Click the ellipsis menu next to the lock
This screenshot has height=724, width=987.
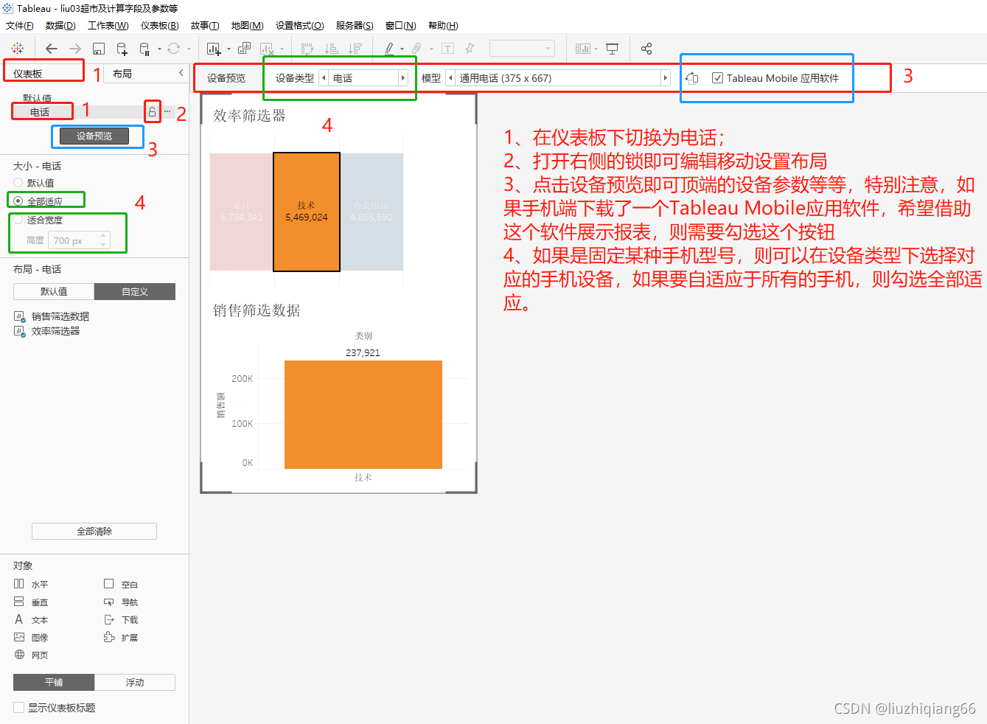167,111
